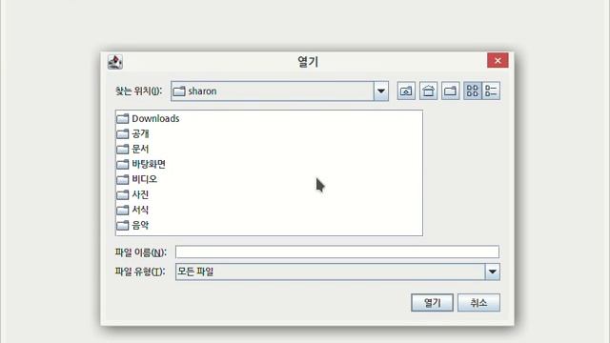
Task: Select the 음악 folder
Action: 132,225
